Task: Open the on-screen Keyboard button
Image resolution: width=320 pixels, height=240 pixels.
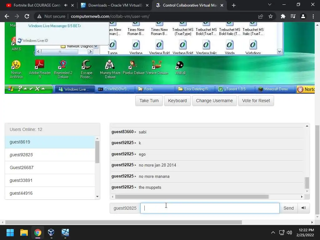Action: pos(177,101)
